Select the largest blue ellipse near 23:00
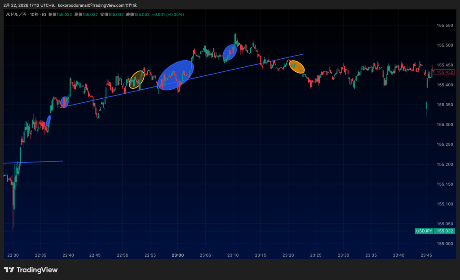The height and width of the screenshot is (280, 460). 176,75
